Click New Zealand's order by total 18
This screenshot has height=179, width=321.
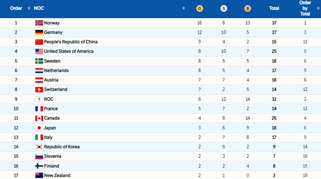[305, 175]
